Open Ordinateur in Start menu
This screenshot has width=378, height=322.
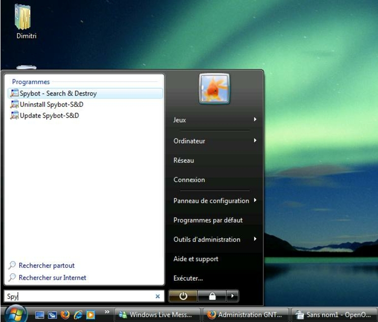(189, 141)
